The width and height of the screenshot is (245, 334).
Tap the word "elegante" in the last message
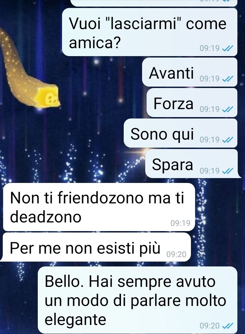(76, 319)
